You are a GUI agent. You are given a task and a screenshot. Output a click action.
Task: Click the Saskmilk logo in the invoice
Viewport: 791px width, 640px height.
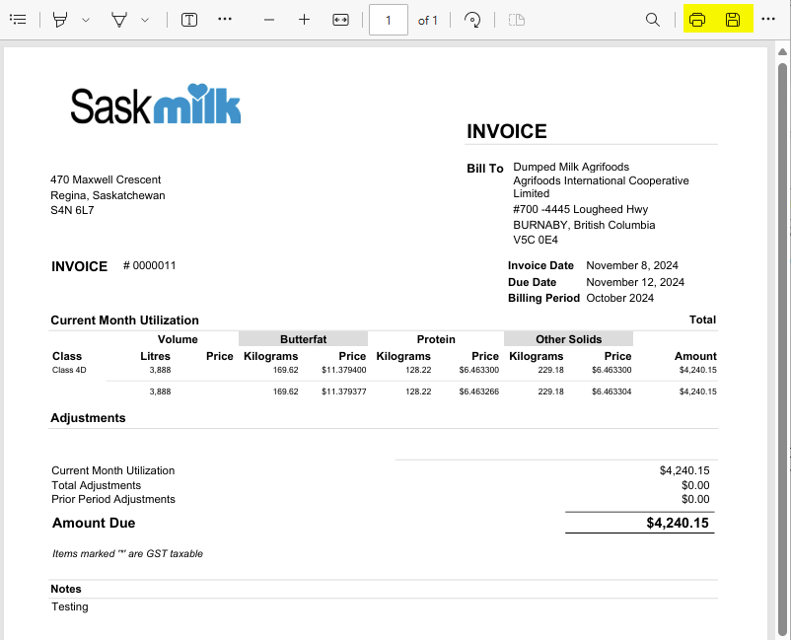coord(156,105)
